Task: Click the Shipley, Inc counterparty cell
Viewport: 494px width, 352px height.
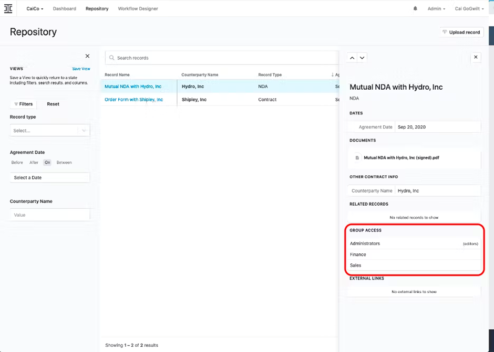Action: (x=194, y=100)
